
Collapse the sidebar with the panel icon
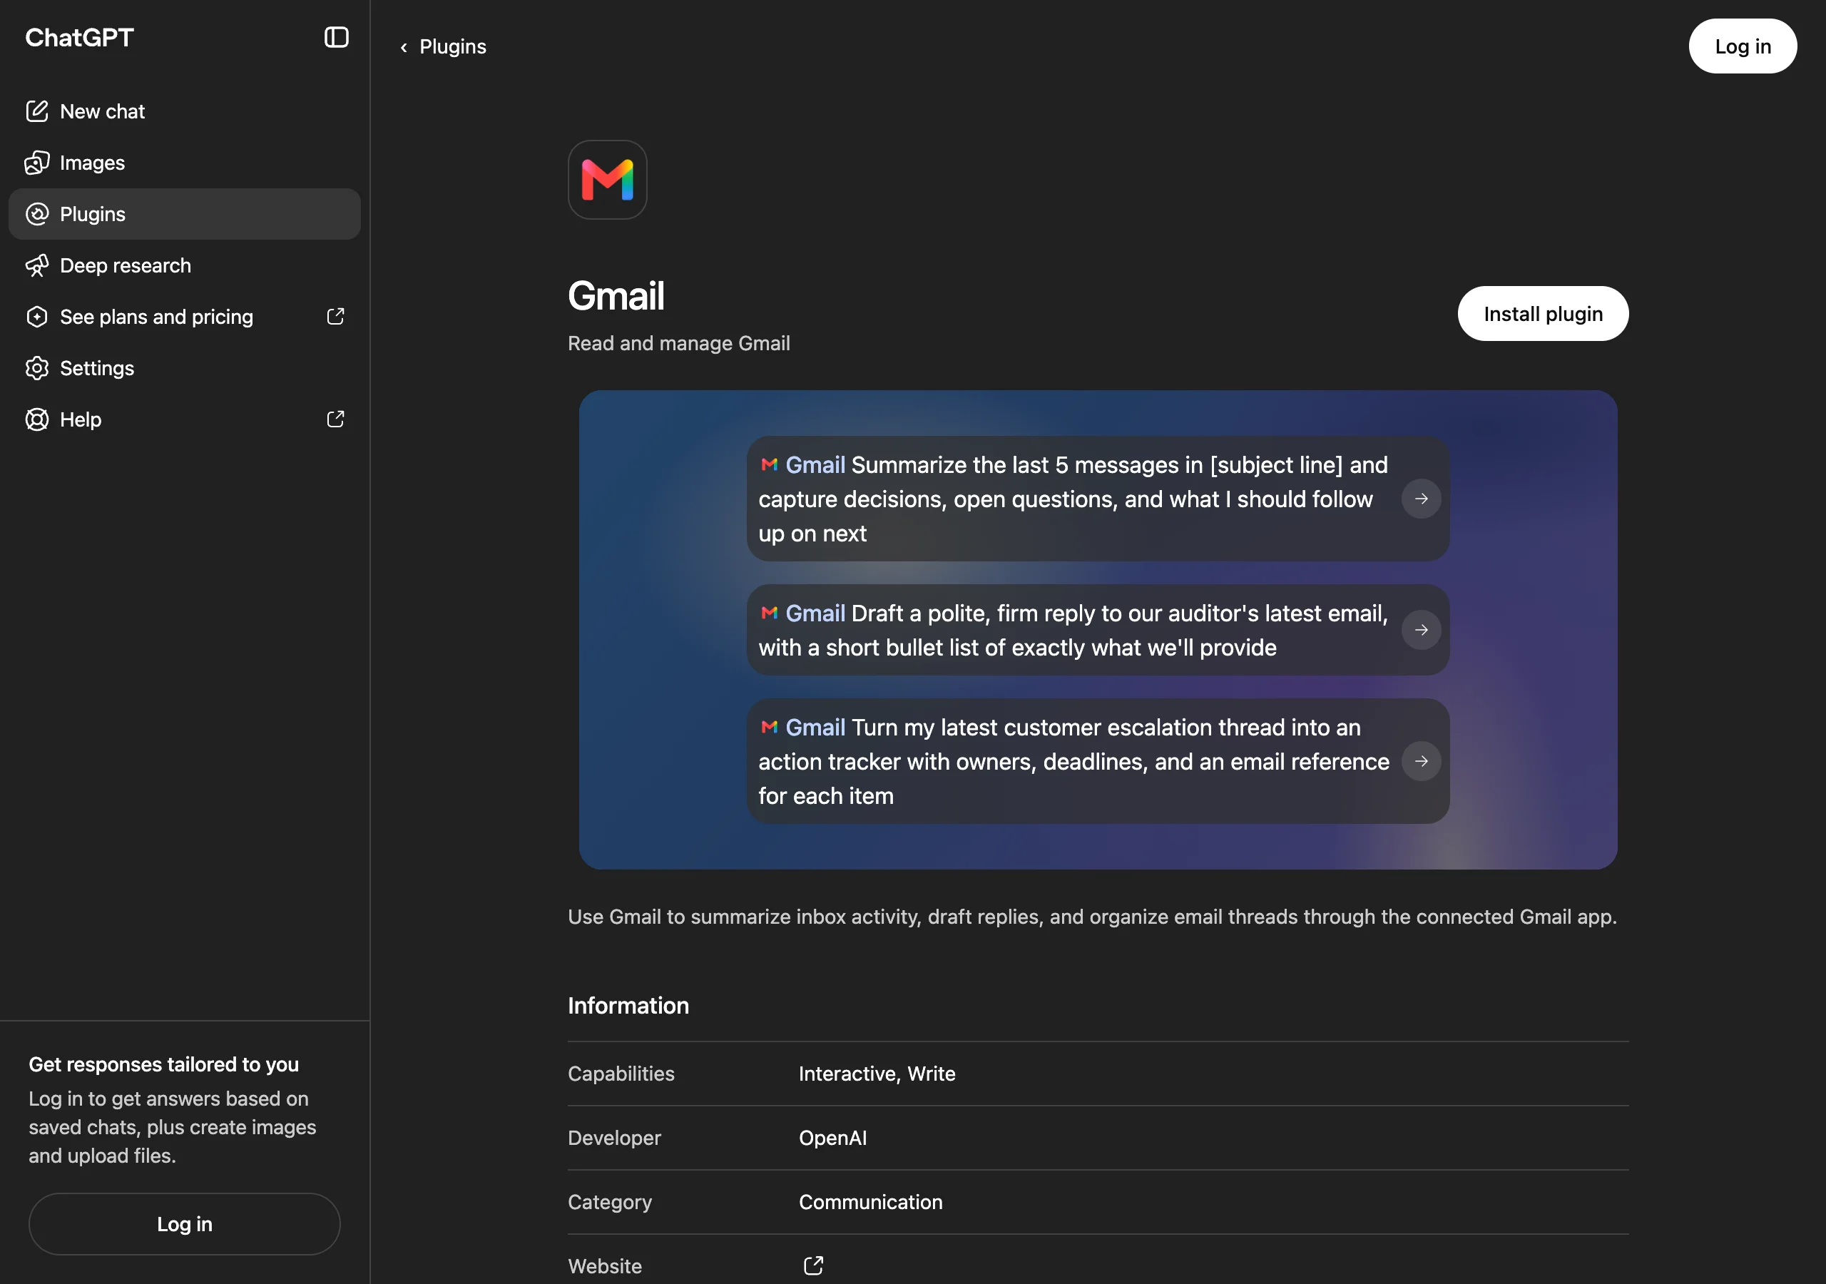337,37
